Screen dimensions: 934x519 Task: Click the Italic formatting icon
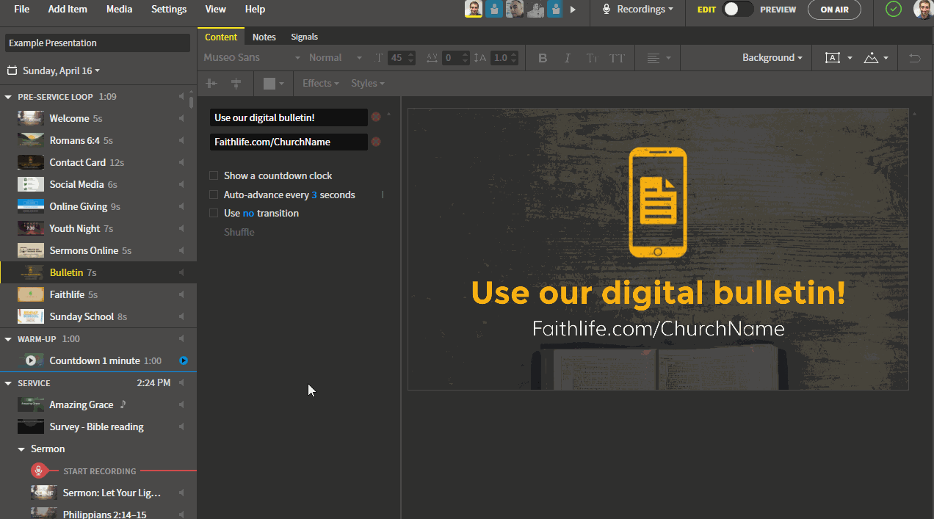pyautogui.click(x=567, y=58)
